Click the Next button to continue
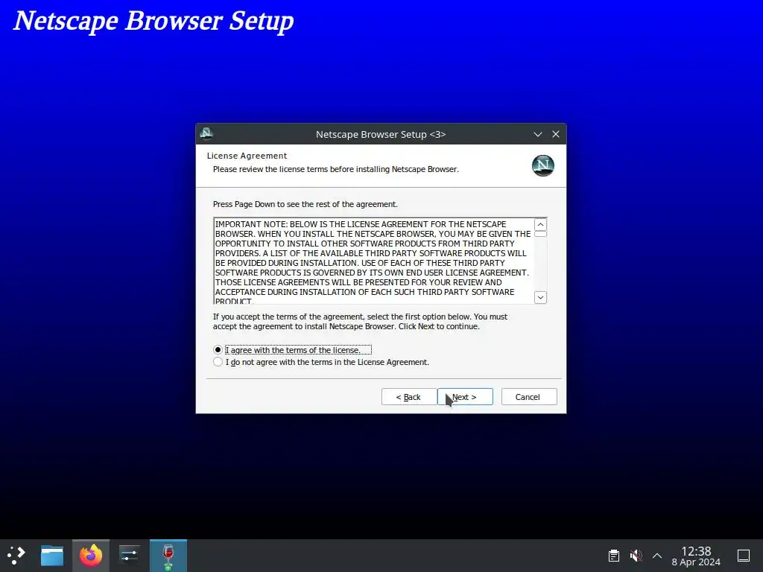Screen dimensions: 763x572 (465, 397)
